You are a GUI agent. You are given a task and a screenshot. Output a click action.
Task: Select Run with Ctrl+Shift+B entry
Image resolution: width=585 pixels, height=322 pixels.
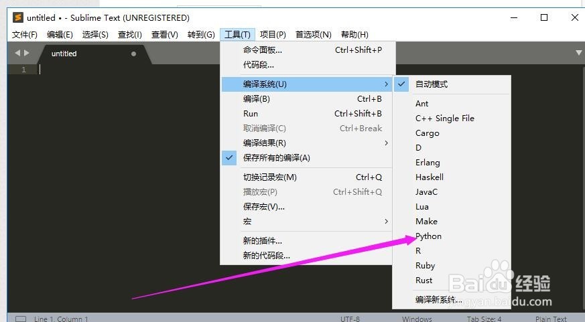pos(306,114)
